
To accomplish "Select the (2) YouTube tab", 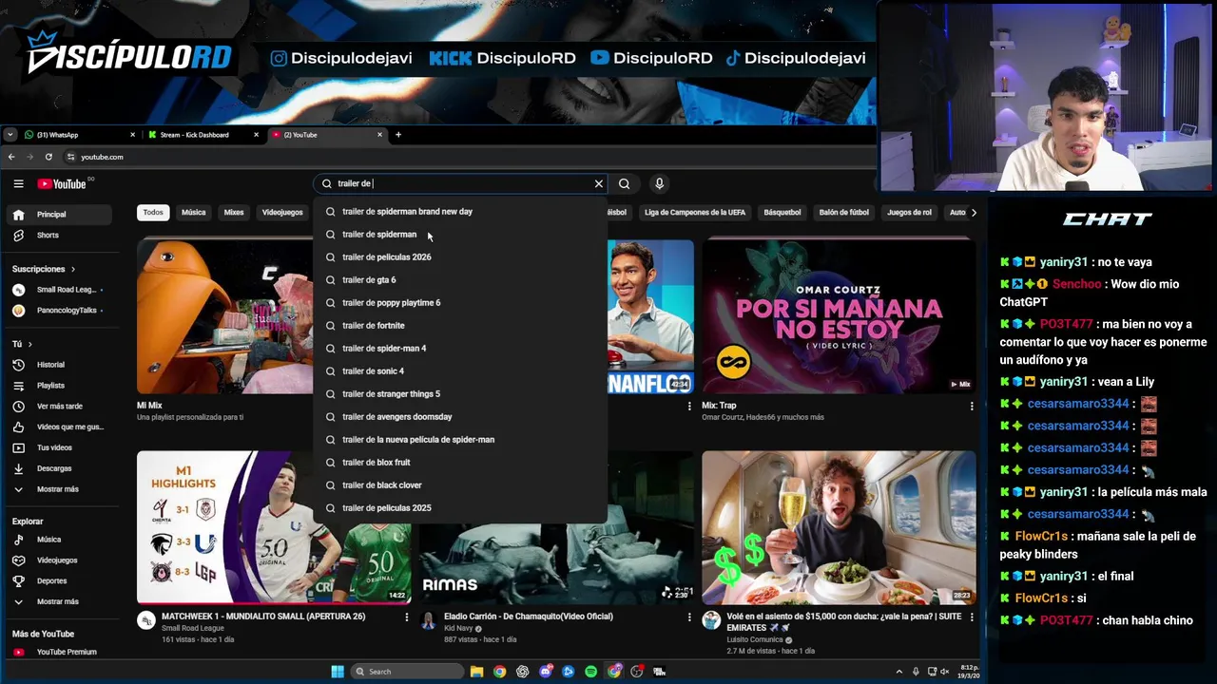I will click(327, 135).
